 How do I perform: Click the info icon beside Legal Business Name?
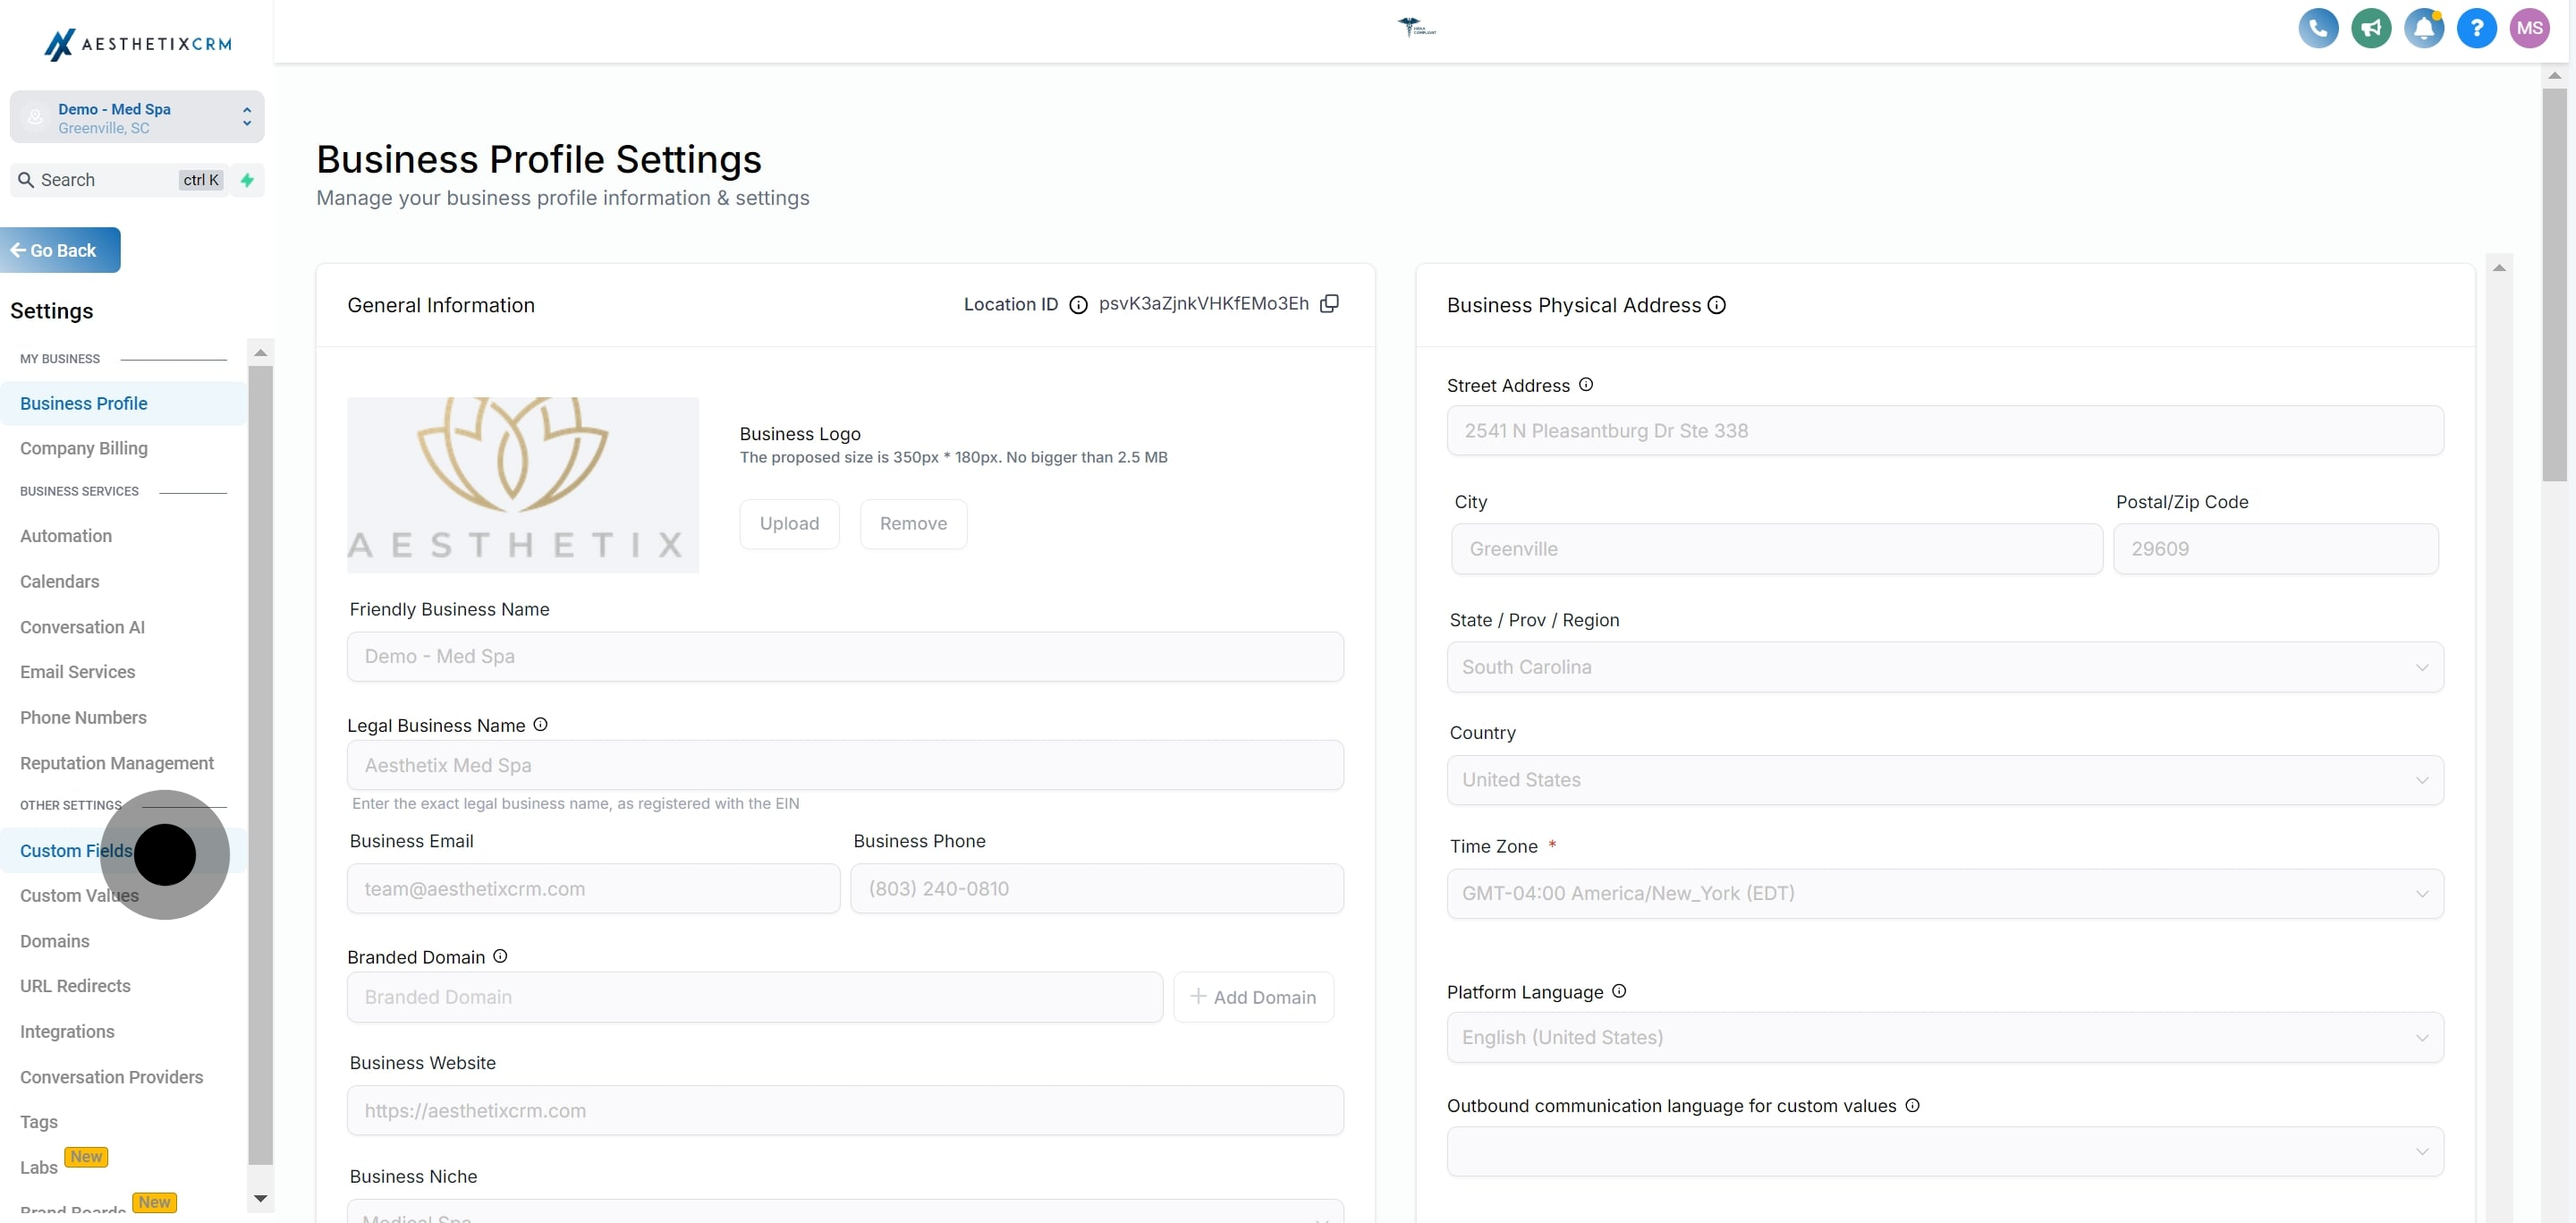pyautogui.click(x=541, y=724)
